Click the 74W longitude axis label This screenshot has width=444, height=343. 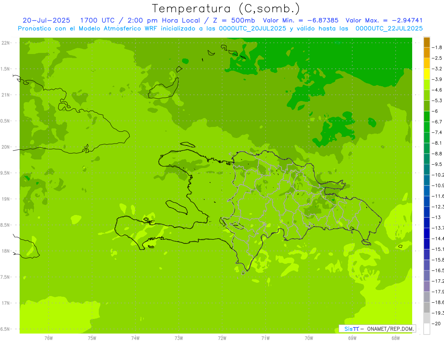(135, 338)
